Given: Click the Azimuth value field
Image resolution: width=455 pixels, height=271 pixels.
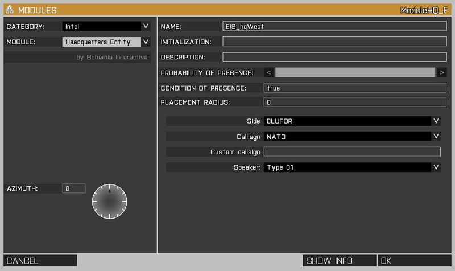Looking at the screenshot, I should (74, 188).
